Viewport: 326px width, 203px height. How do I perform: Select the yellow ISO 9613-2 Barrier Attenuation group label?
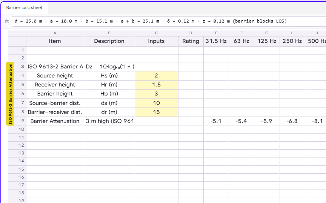[x=10, y=94]
